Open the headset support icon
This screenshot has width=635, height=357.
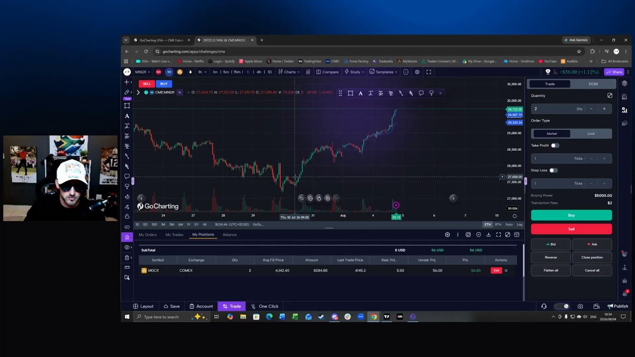(544, 306)
